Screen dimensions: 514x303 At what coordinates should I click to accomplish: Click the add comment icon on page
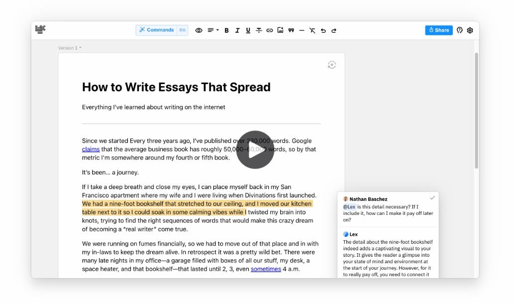pyautogui.click(x=332, y=65)
